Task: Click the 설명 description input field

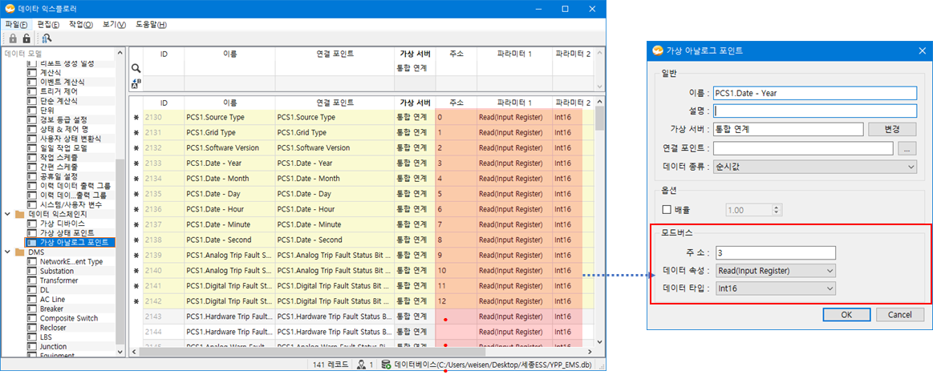Action: click(x=815, y=111)
